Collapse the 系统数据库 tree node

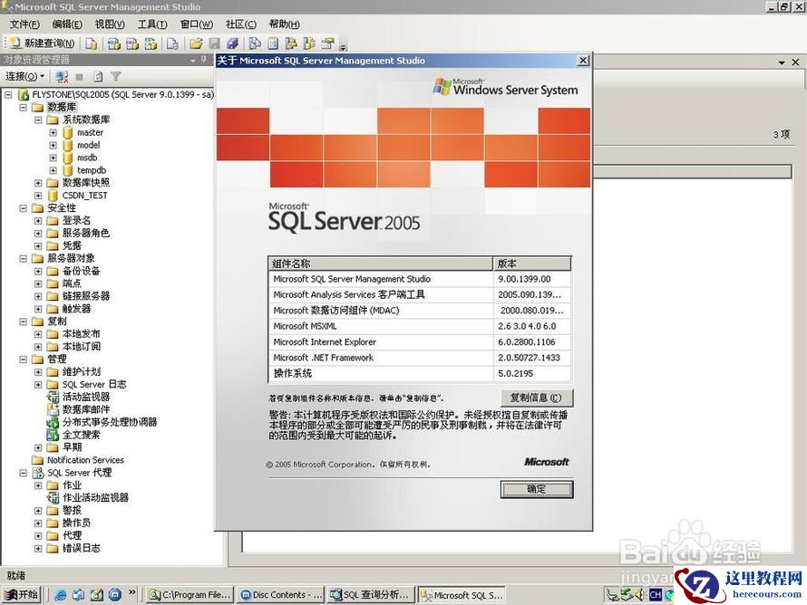tap(38, 120)
